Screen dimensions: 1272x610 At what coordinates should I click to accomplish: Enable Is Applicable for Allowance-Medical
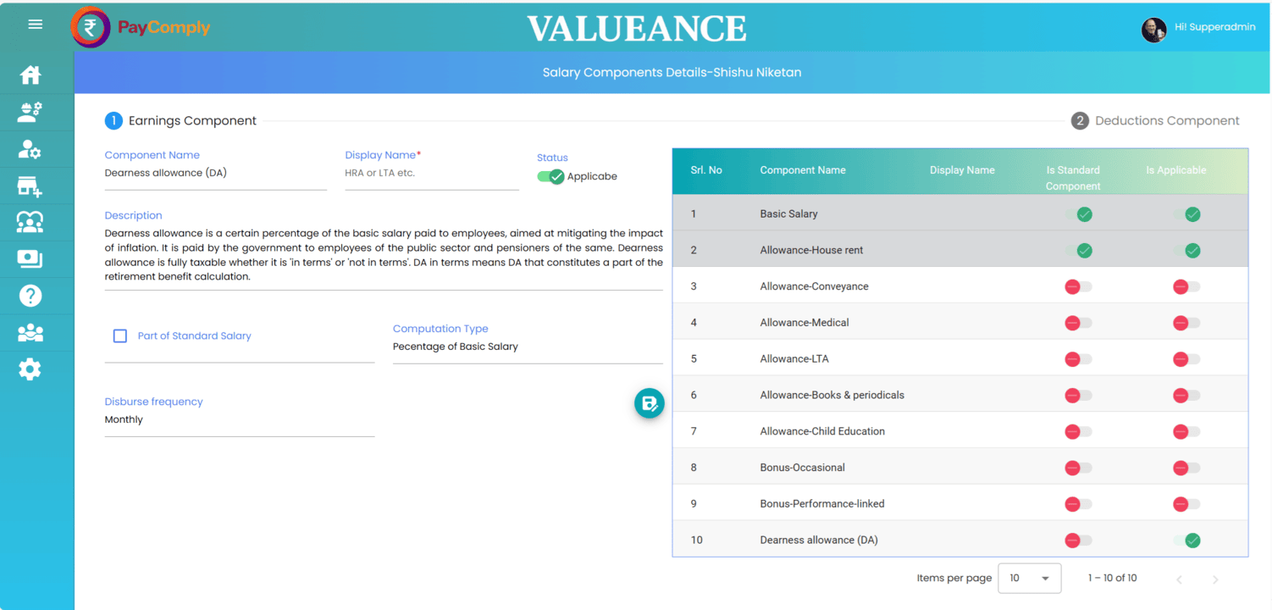(x=1186, y=323)
